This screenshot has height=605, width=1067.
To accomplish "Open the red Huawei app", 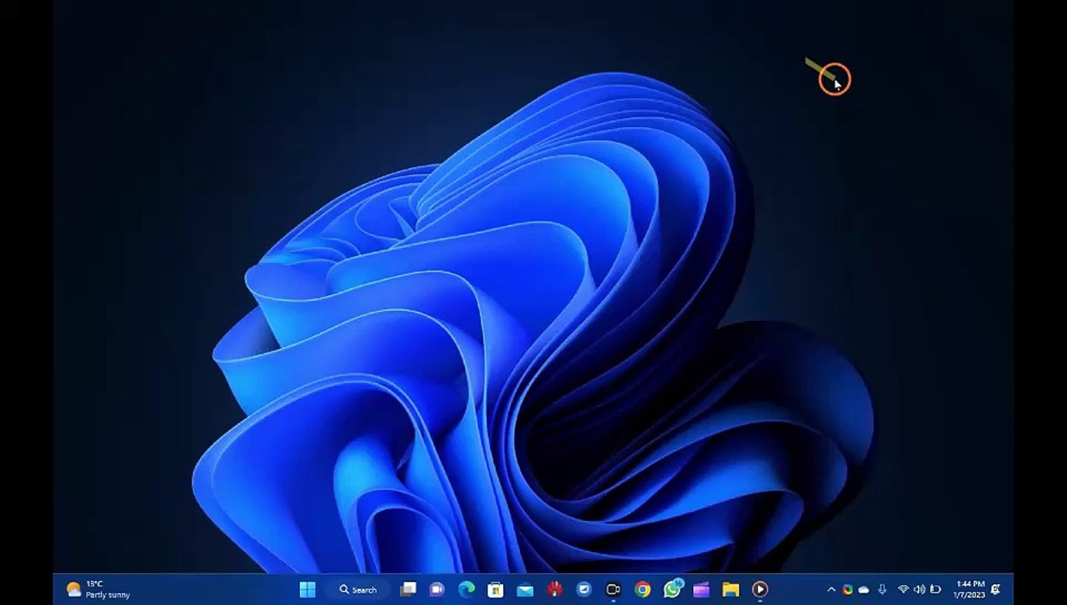I will [x=555, y=590].
